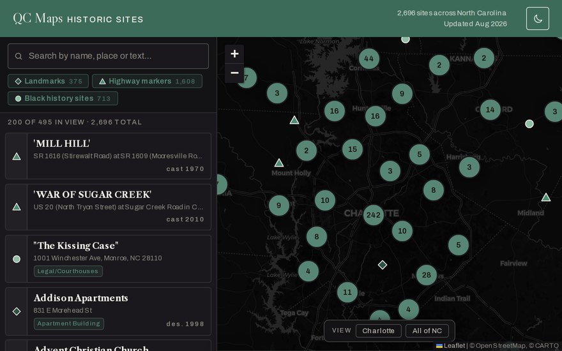Click the search magnifier icon
The height and width of the screenshot is (351, 562).
(19, 56)
